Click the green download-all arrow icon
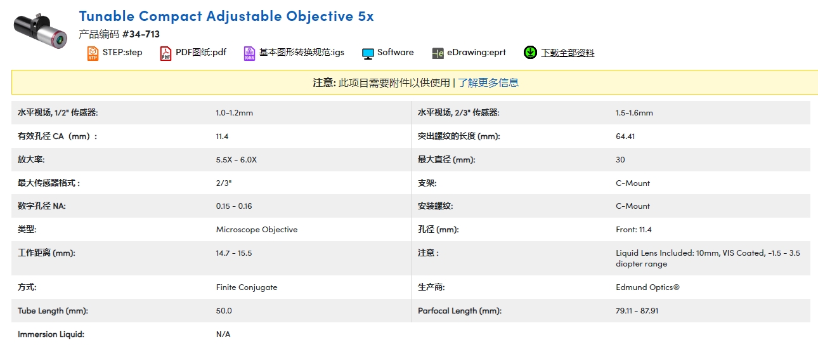Screen dimensions: 818x349 [530, 53]
